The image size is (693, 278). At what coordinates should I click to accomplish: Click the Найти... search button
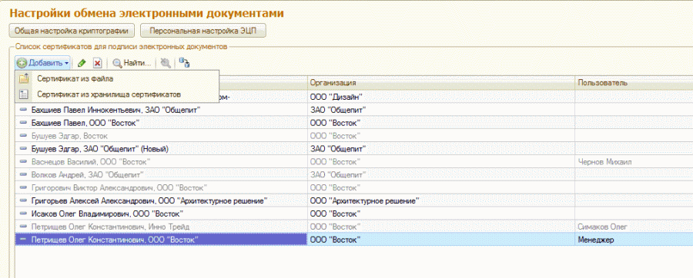click(132, 64)
